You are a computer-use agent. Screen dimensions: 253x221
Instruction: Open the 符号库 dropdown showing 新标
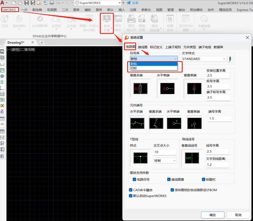(154, 59)
